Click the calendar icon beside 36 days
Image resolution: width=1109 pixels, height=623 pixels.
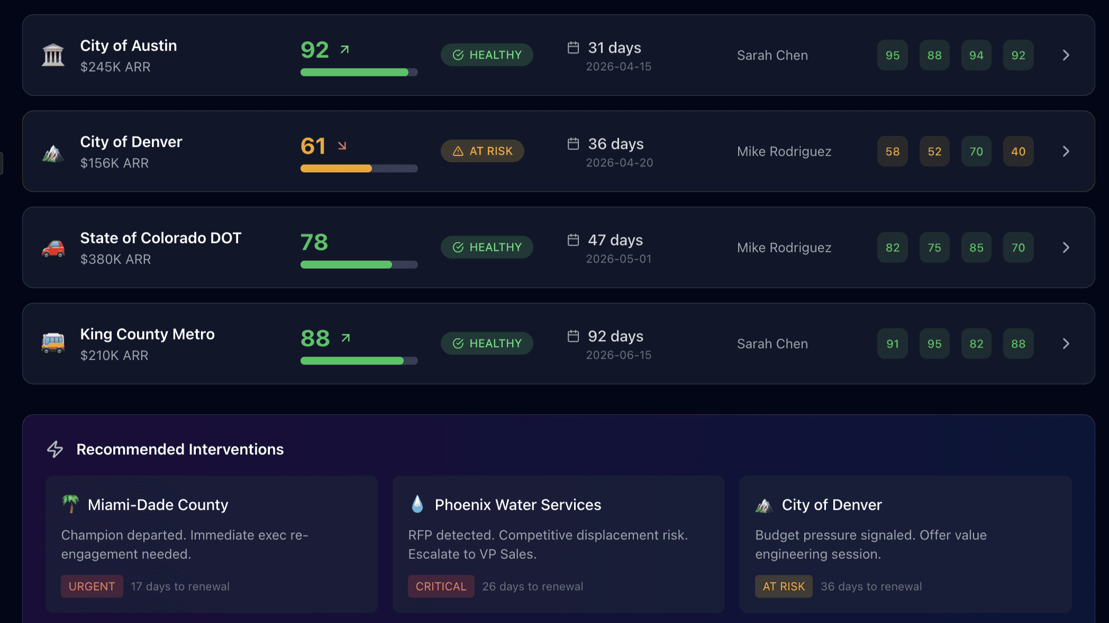pos(573,144)
